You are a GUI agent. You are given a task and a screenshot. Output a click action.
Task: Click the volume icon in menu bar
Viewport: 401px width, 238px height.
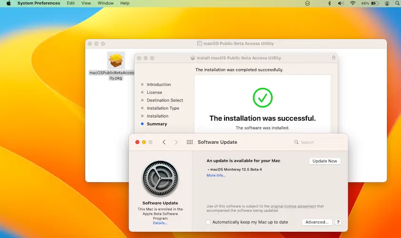341,3
